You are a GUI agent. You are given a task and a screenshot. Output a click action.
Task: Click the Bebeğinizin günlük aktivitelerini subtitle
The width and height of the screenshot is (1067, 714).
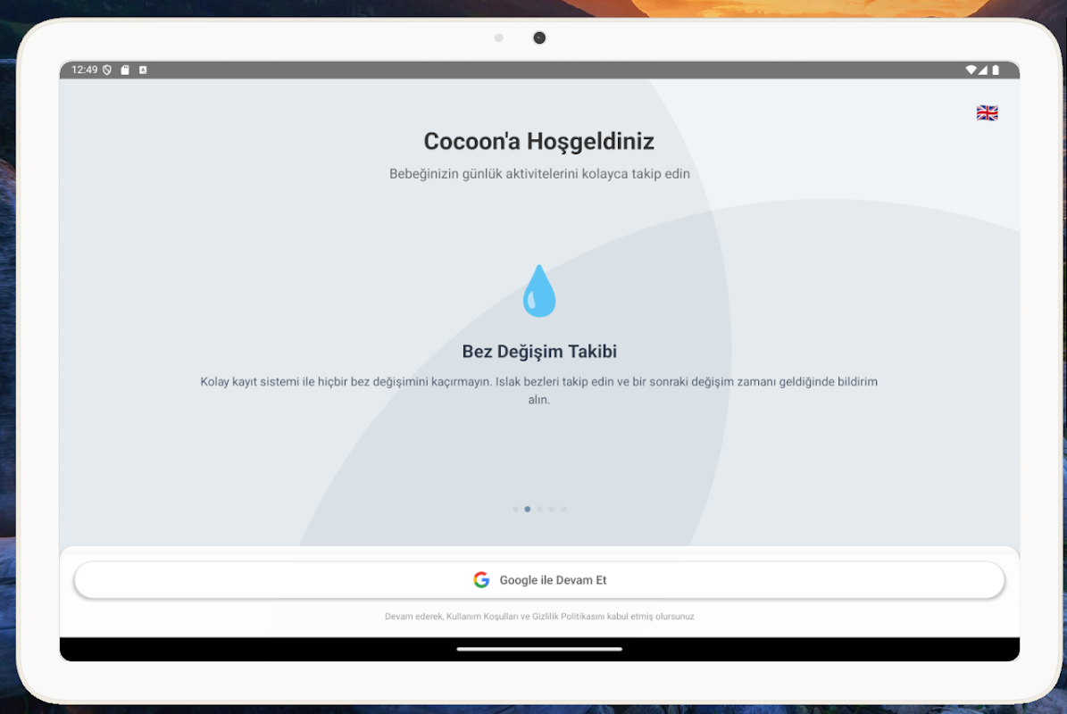coord(539,174)
